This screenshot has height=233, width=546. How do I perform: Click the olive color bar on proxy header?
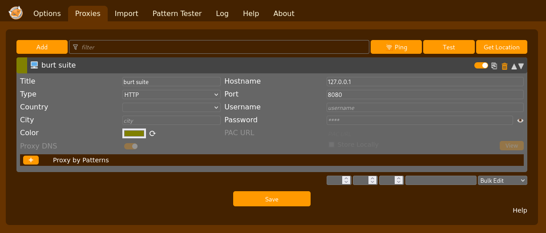point(22,65)
